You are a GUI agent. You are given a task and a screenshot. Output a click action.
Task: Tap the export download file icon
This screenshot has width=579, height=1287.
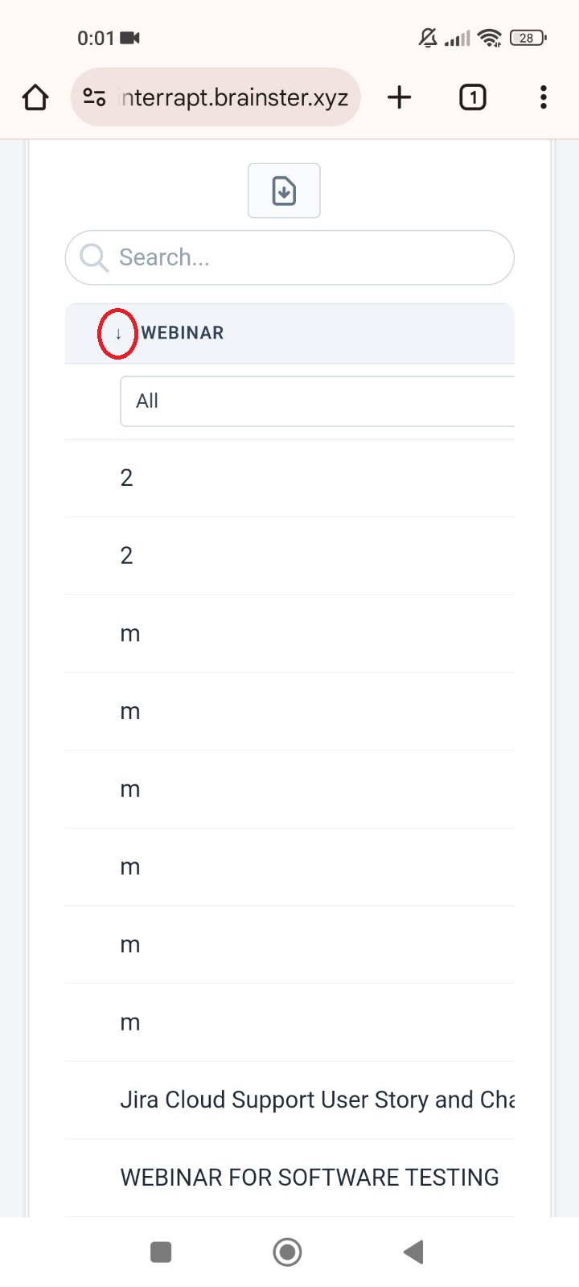click(x=284, y=191)
